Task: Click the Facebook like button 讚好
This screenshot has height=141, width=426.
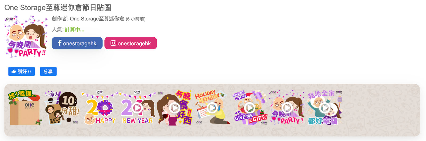Action: click(22, 72)
